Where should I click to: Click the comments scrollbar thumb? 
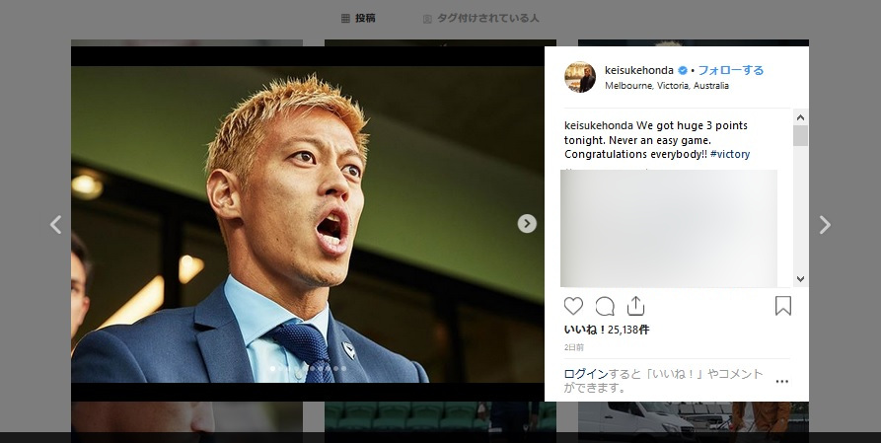[801, 136]
